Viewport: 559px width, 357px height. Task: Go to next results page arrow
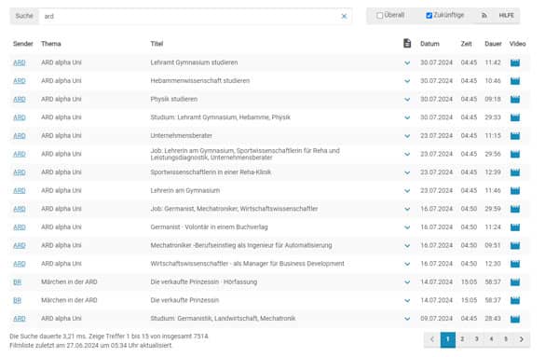521,339
